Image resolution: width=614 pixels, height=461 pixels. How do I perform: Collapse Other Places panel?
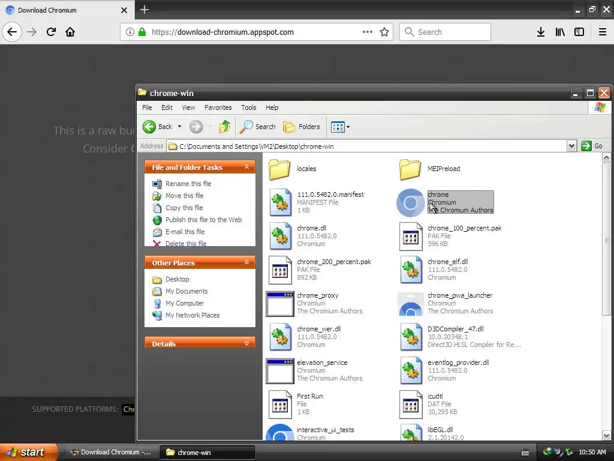(x=246, y=262)
